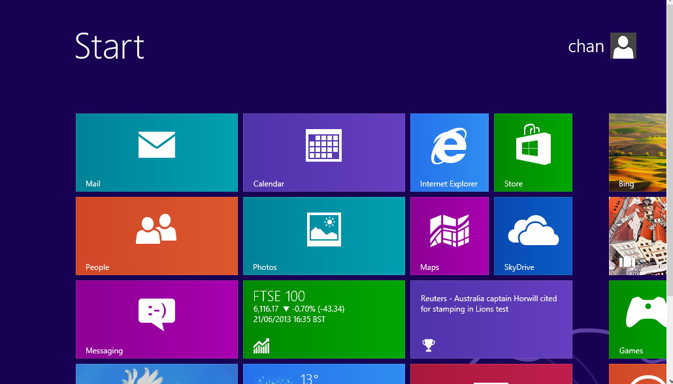Viewport: 673px width, 384px height.
Task: Click the user name chan
Action: (586, 46)
